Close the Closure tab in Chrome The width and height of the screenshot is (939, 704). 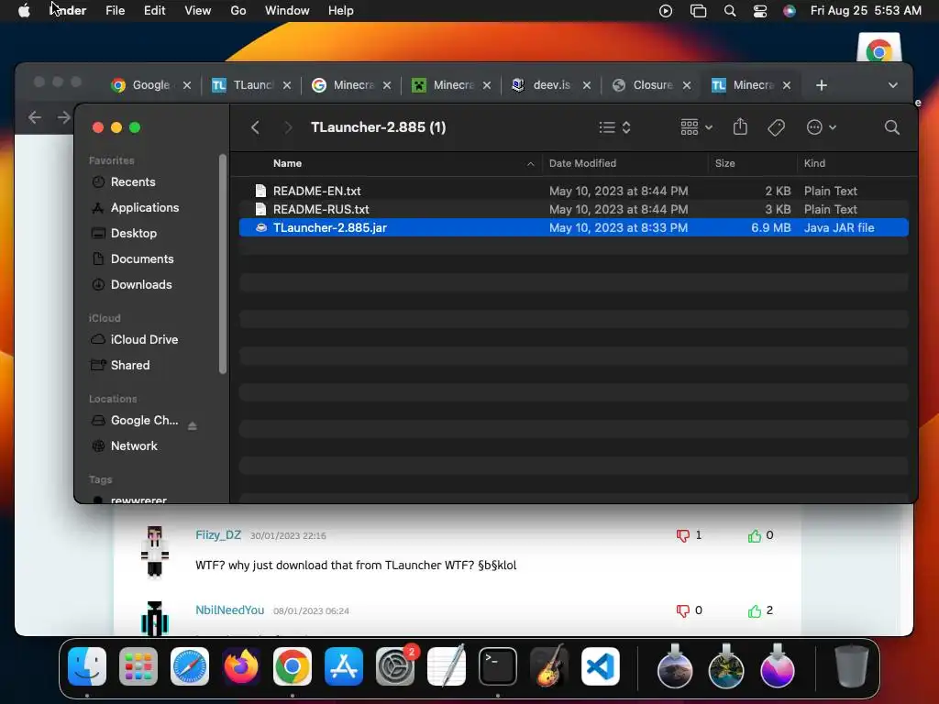(687, 85)
